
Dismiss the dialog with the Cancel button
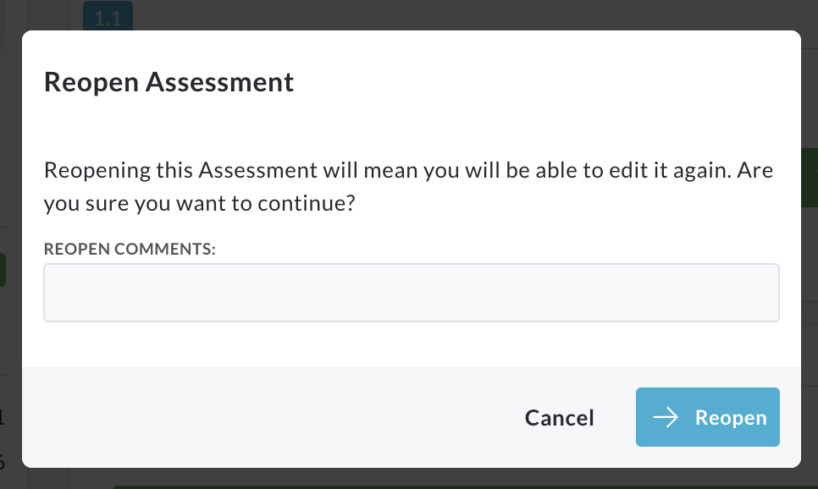point(559,418)
